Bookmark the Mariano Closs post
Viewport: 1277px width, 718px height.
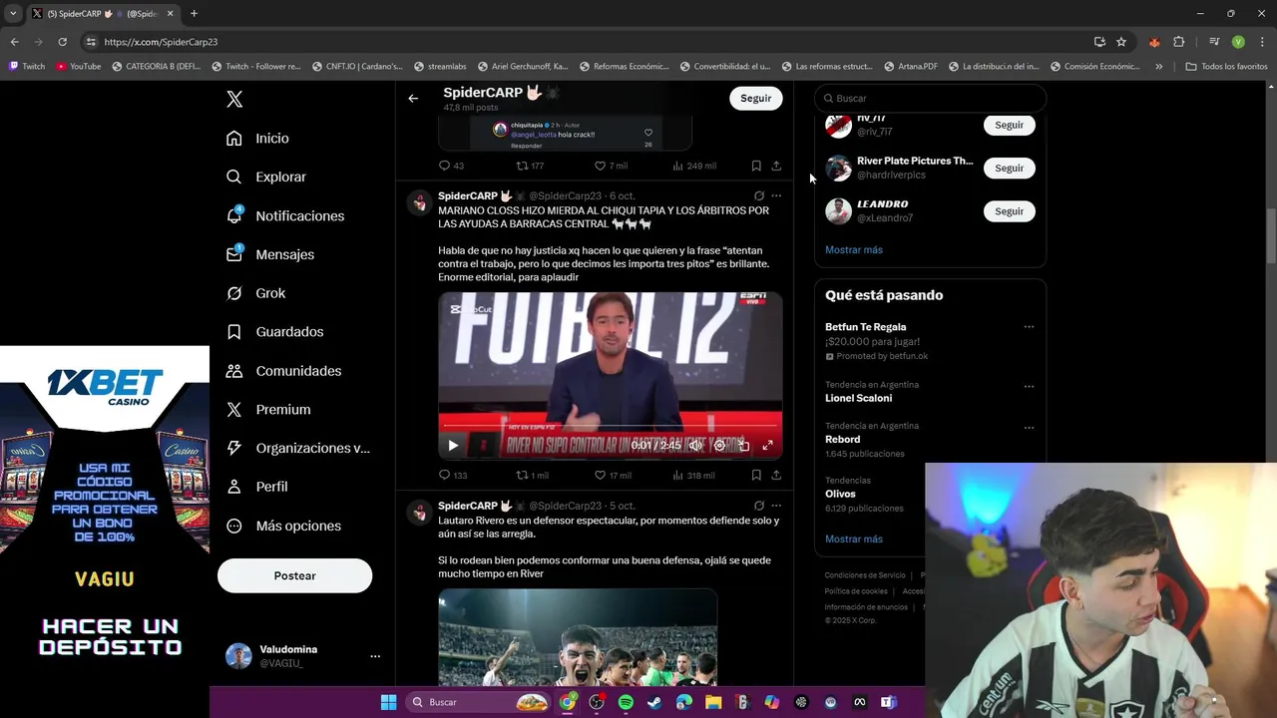coord(756,476)
